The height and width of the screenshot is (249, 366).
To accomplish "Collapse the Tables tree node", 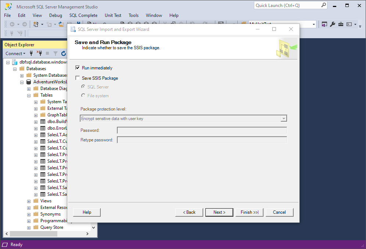I will [x=29, y=95].
